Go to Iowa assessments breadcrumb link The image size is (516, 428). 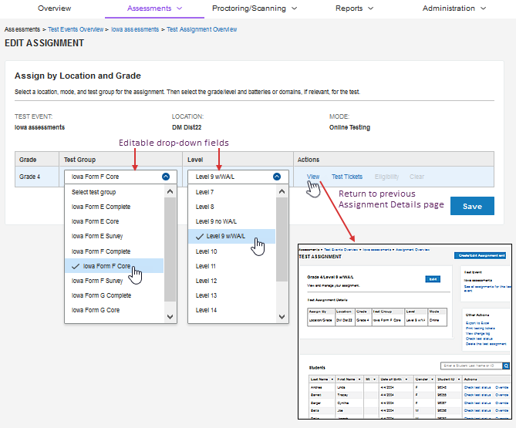(x=135, y=29)
